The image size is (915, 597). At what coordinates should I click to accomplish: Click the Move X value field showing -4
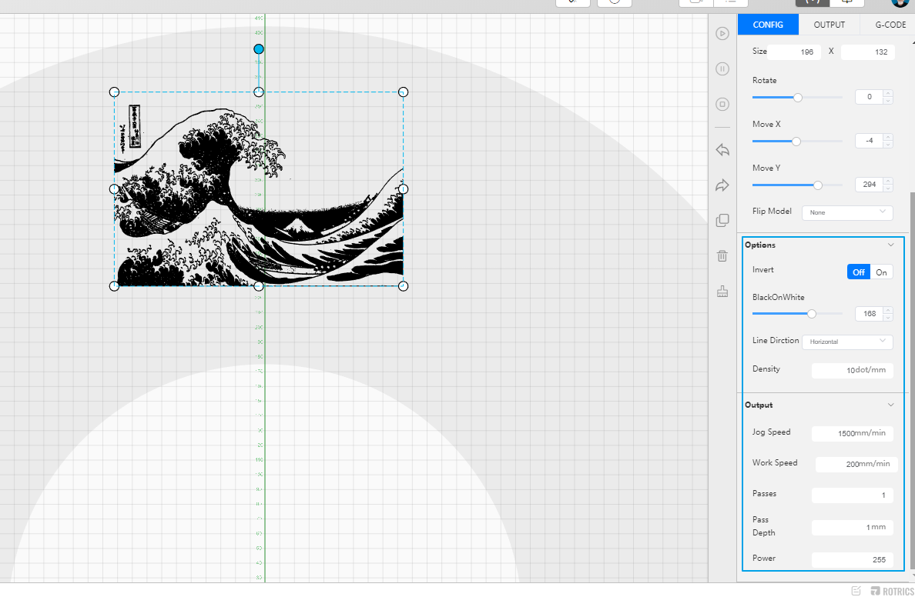[869, 141]
